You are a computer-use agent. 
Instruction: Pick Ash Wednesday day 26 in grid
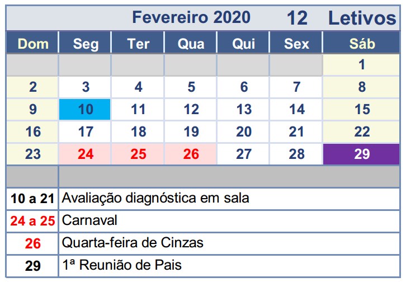(191, 154)
